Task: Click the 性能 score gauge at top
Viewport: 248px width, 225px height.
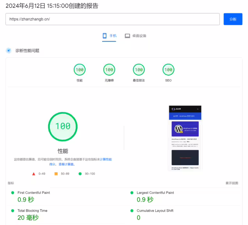Action: tap(80, 70)
